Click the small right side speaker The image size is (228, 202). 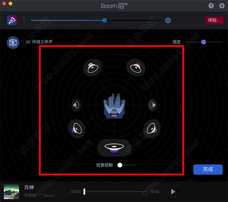(x=152, y=105)
